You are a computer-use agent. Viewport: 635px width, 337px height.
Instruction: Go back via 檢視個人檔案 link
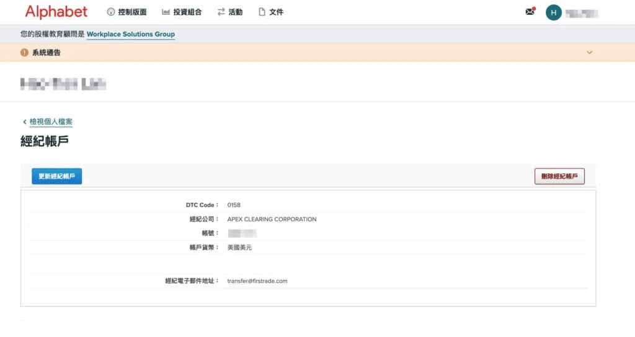click(x=51, y=122)
